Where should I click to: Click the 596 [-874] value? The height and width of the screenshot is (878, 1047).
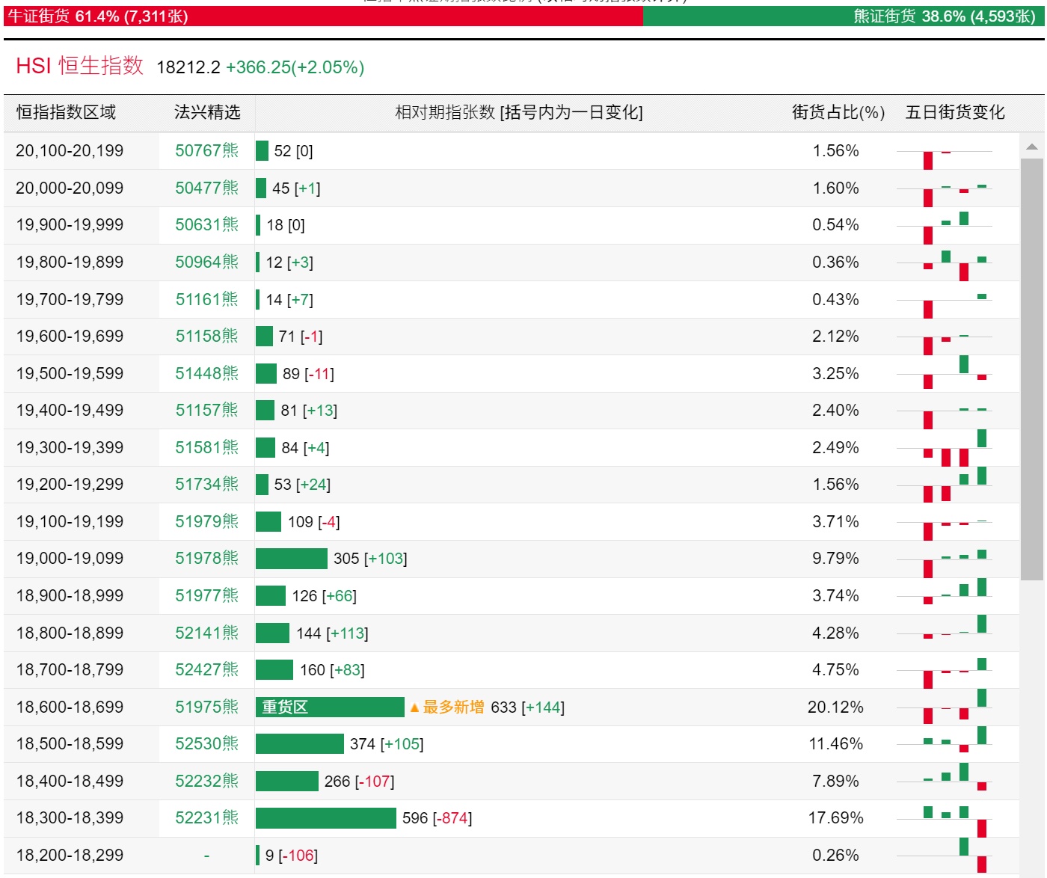click(x=437, y=818)
